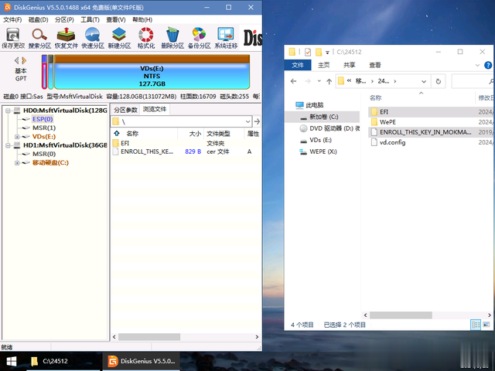Click the Delete Partition (删除分区) icon

coord(172,38)
